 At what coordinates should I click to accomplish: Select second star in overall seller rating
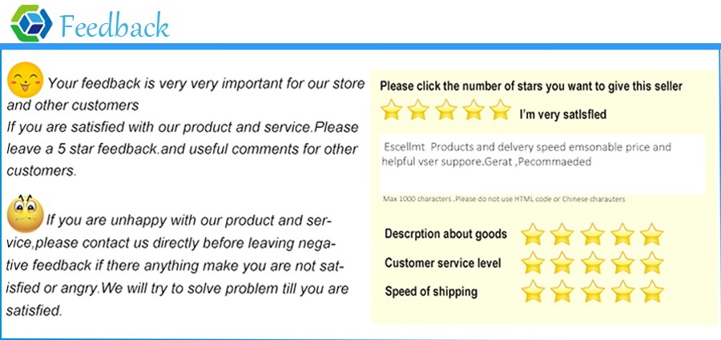pyautogui.click(x=419, y=110)
